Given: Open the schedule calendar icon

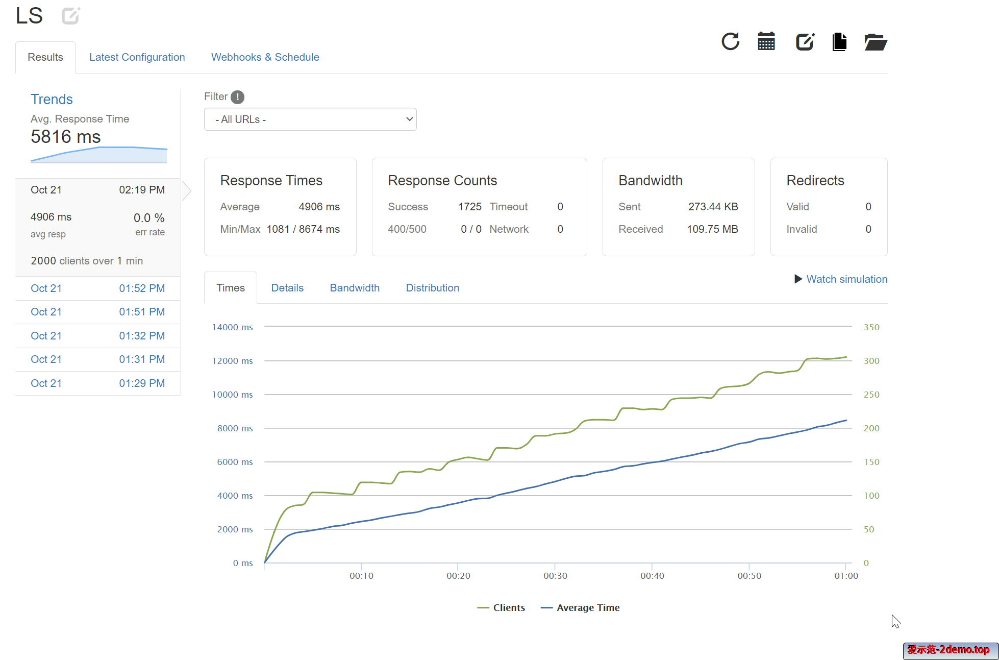Looking at the screenshot, I should (x=766, y=41).
